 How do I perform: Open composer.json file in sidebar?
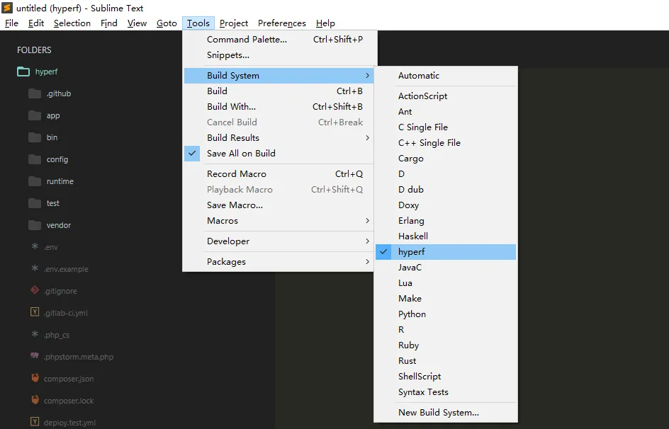pos(69,379)
